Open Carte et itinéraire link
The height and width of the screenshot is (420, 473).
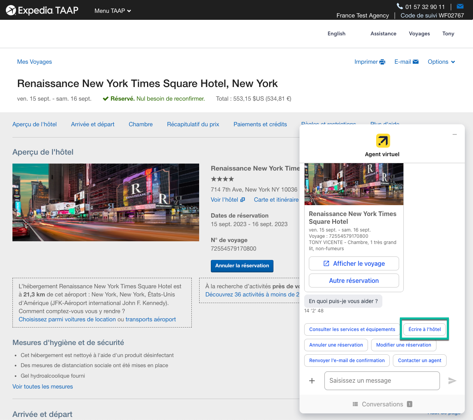click(x=276, y=200)
